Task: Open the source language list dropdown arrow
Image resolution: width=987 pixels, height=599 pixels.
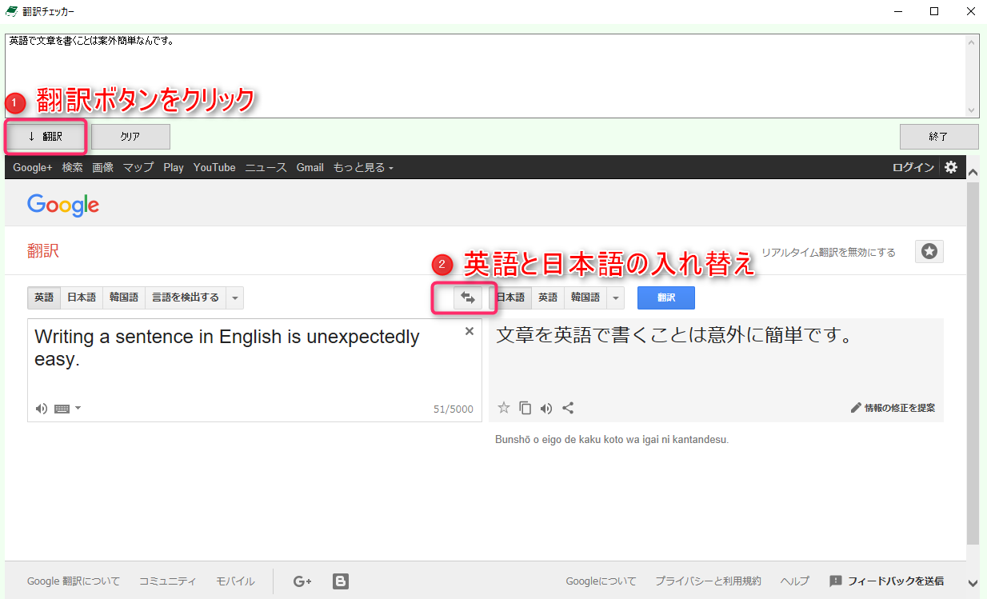Action: (x=234, y=298)
